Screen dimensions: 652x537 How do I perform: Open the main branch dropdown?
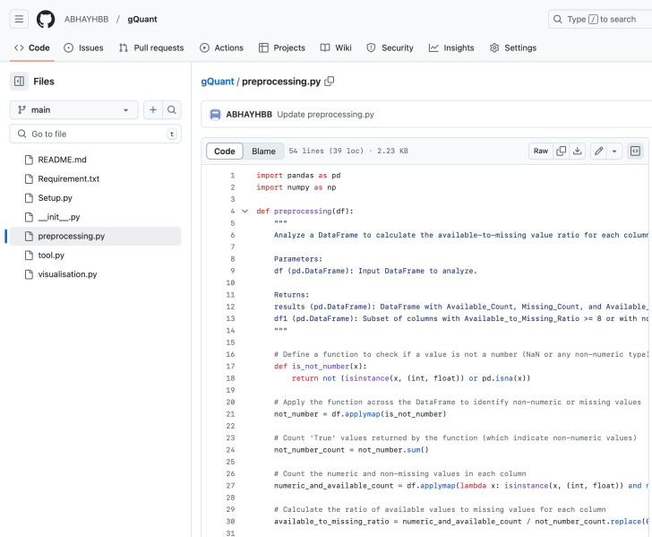73,109
